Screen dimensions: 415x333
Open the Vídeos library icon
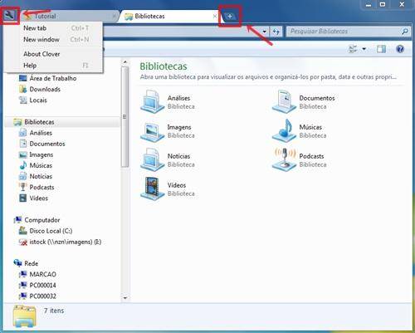(x=153, y=189)
